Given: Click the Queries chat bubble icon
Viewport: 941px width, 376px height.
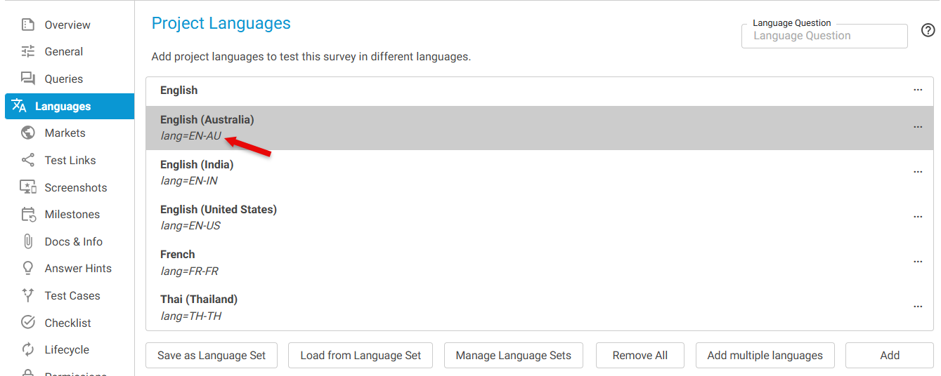Looking at the screenshot, I should pos(28,79).
